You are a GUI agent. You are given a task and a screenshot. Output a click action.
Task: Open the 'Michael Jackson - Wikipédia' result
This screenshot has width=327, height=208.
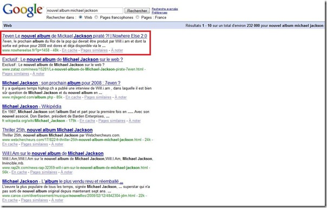(32, 106)
